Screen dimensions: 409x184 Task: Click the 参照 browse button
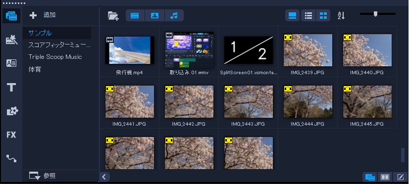pos(50,176)
